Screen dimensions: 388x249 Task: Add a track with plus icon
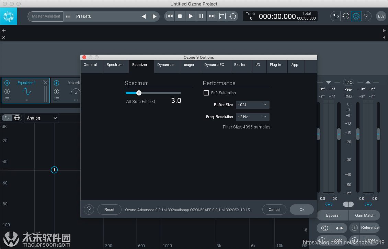[4, 31]
